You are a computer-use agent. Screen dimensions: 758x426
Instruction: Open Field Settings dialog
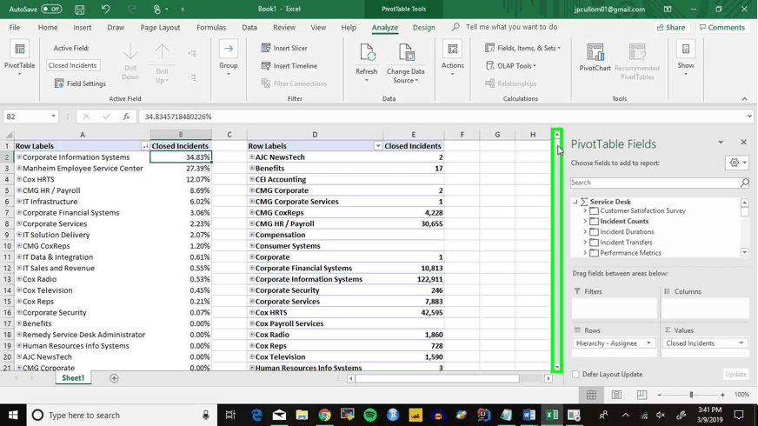point(80,83)
